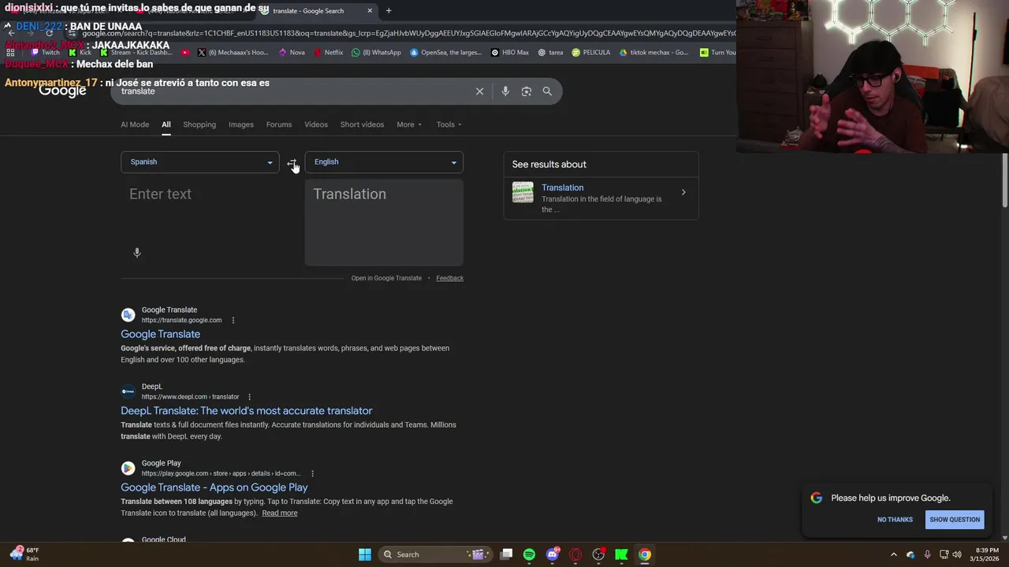Switch to the Shopping tab
This screenshot has width=1009, height=567.
pos(199,124)
